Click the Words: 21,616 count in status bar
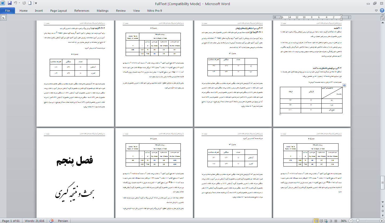 click(34, 221)
